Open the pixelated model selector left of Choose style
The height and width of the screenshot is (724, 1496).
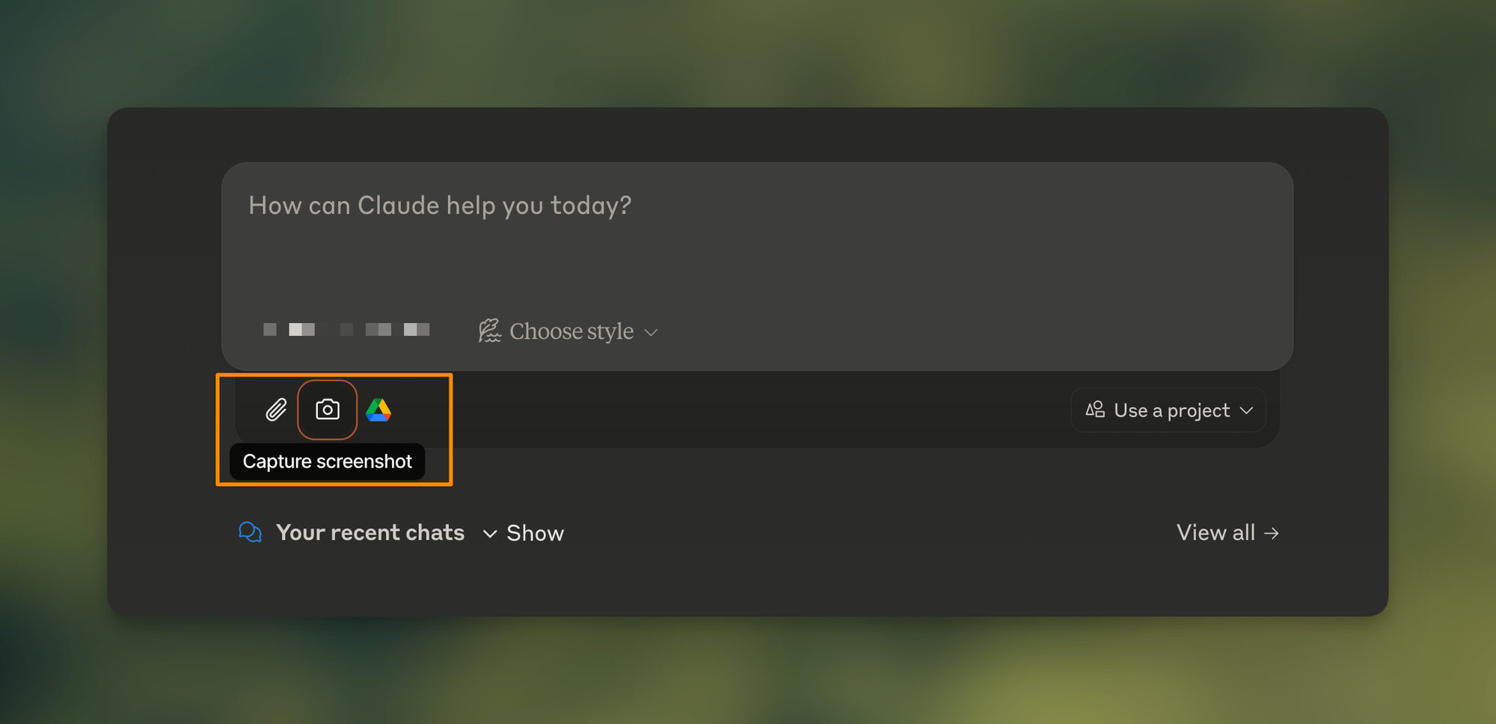[x=346, y=330]
